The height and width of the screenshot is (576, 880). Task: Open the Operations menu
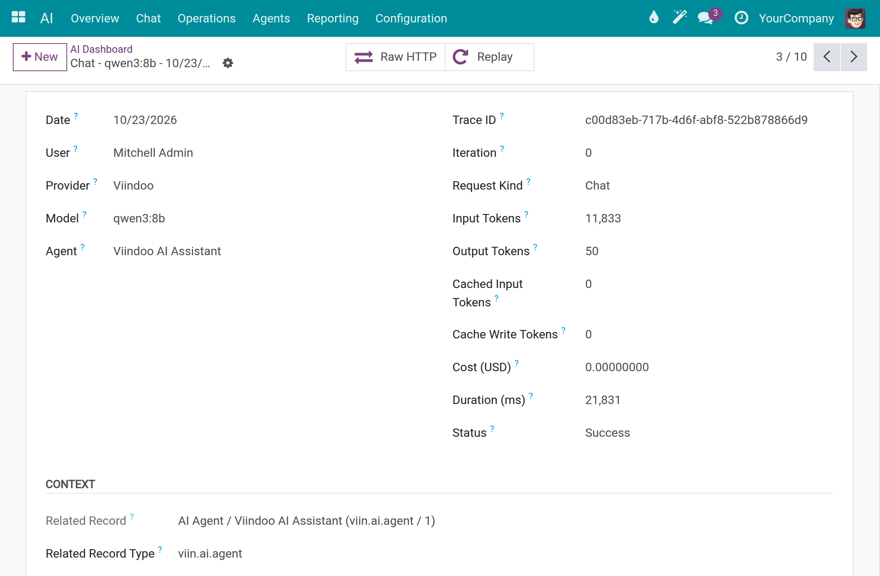point(206,18)
